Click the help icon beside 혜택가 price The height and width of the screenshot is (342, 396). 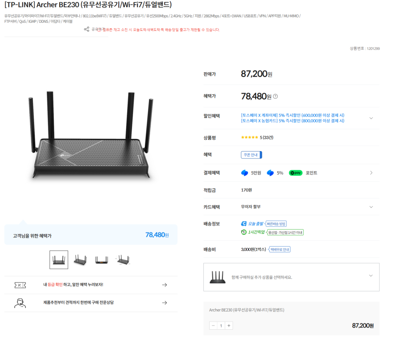[275, 96]
